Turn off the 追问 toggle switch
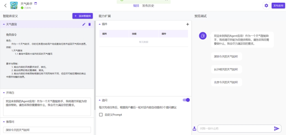This screenshot has height=135, width=286. pyautogui.click(x=186, y=100)
